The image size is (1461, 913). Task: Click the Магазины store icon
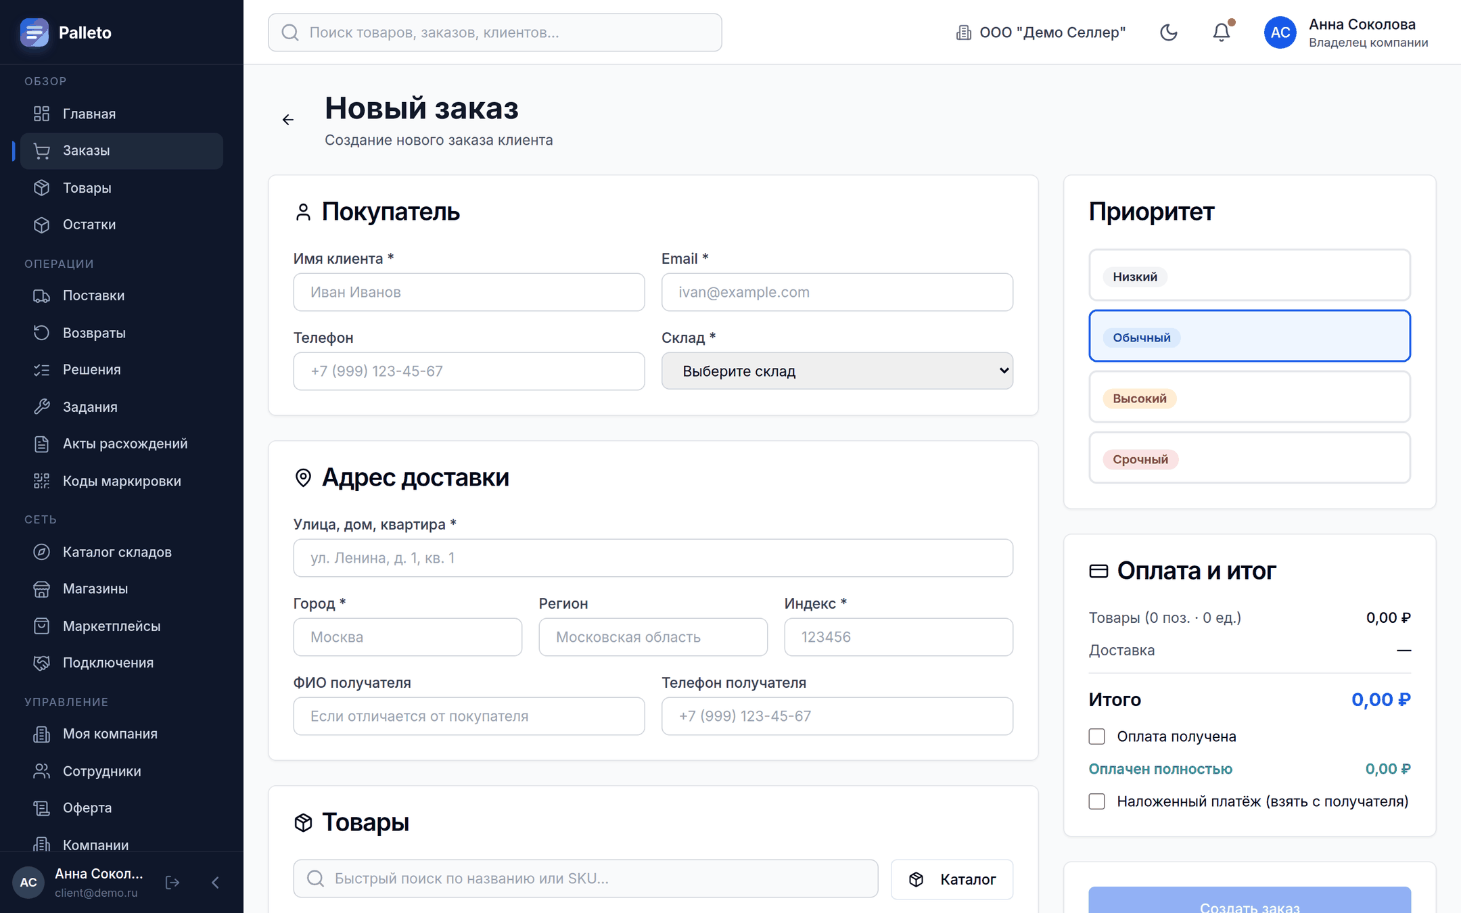[x=42, y=589]
